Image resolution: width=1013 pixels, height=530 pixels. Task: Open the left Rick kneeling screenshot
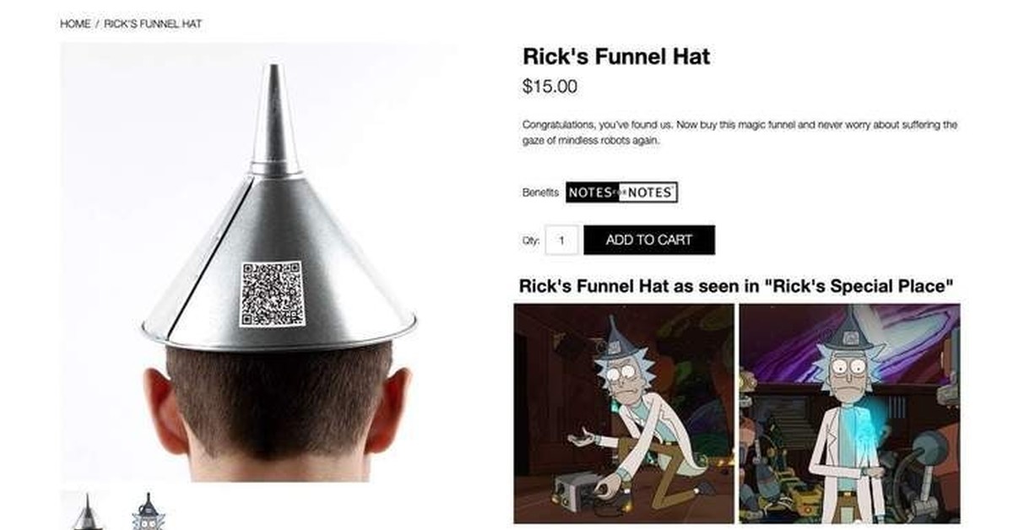(x=624, y=414)
